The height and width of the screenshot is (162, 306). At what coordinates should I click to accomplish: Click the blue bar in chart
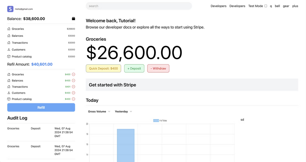(126, 145)
